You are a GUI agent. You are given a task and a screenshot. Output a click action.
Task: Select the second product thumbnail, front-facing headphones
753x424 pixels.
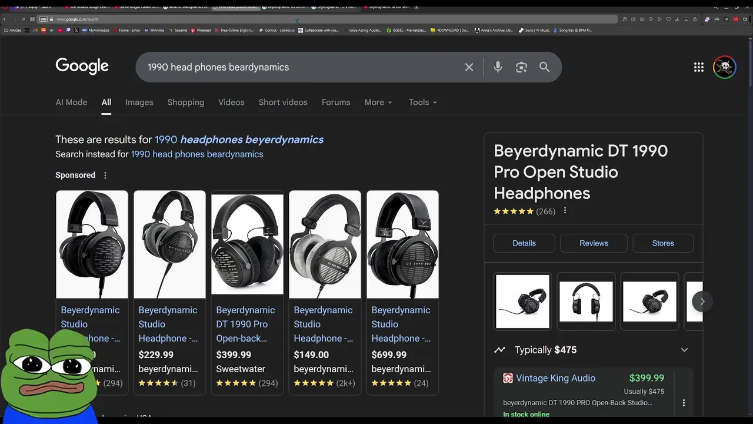586,302
